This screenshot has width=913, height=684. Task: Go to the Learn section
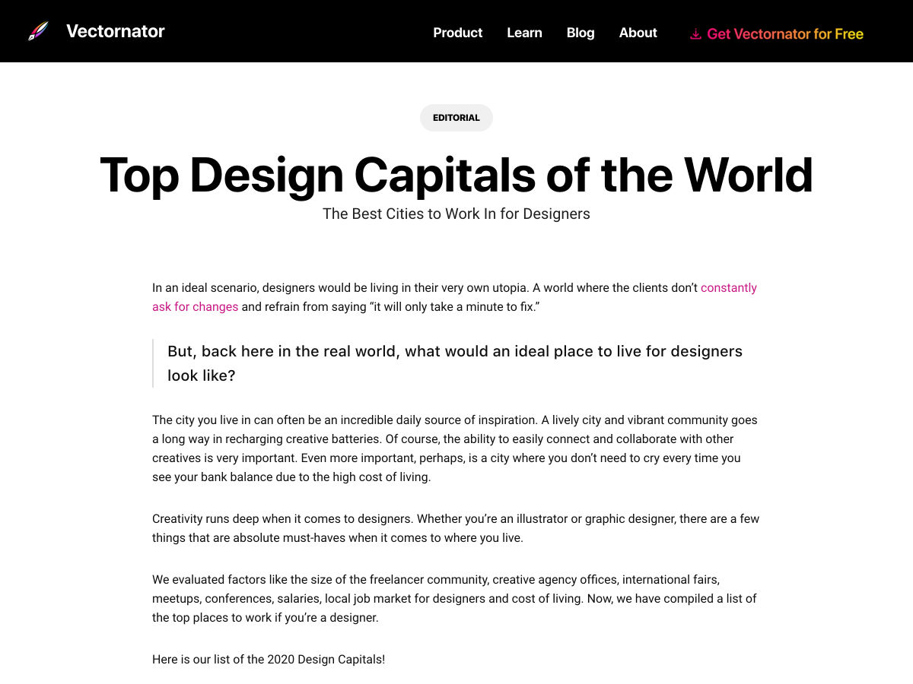(524, 33)
